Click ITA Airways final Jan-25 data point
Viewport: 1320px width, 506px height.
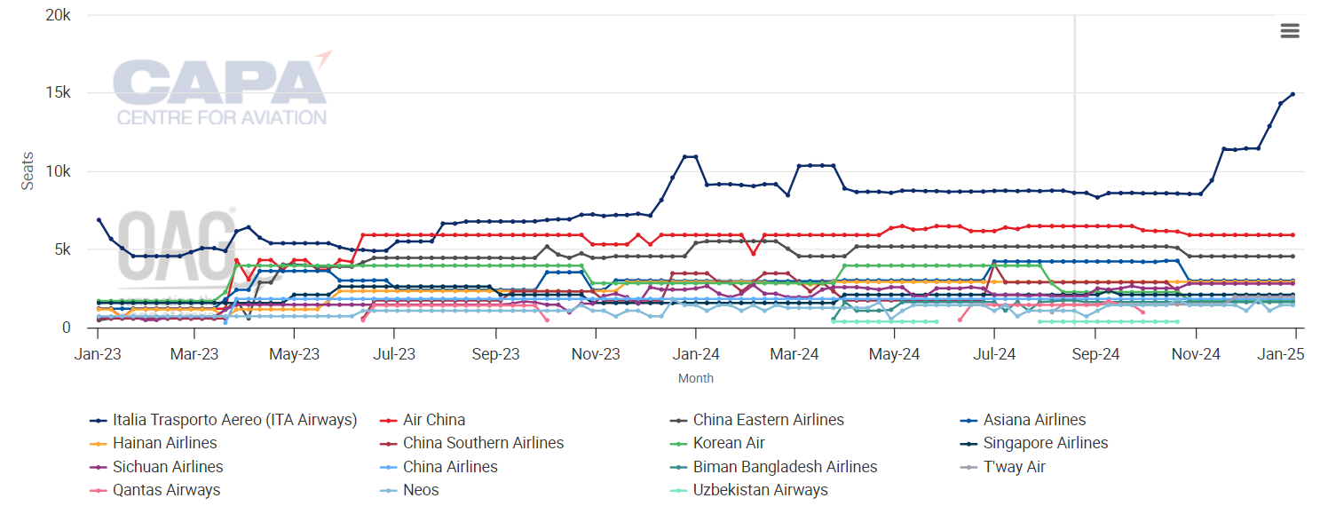1292,94
